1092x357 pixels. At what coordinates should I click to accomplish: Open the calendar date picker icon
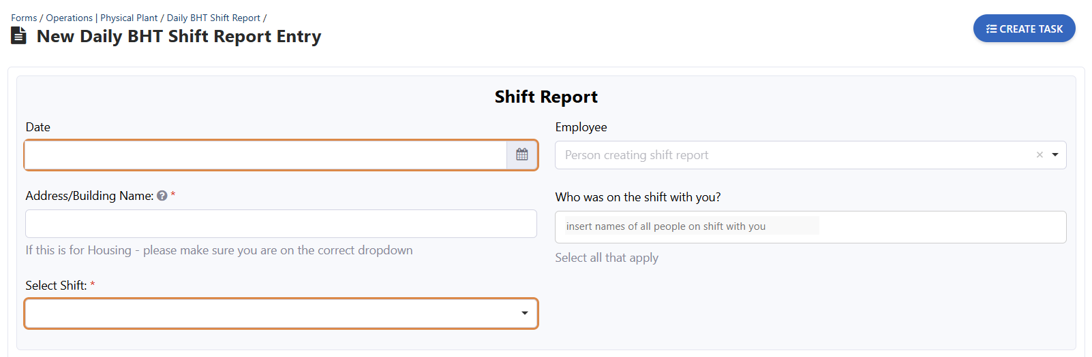pyautogui.click(x=522, y=155)
